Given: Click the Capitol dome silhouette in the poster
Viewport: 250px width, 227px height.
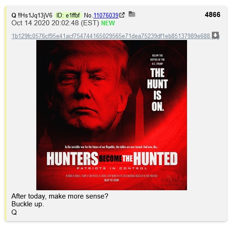Looking at the screenshot, I should 45,140.
